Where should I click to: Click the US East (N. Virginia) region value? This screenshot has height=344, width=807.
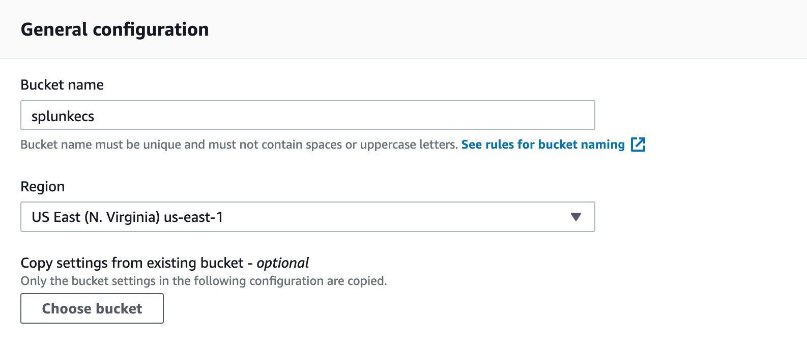(96, 217)
